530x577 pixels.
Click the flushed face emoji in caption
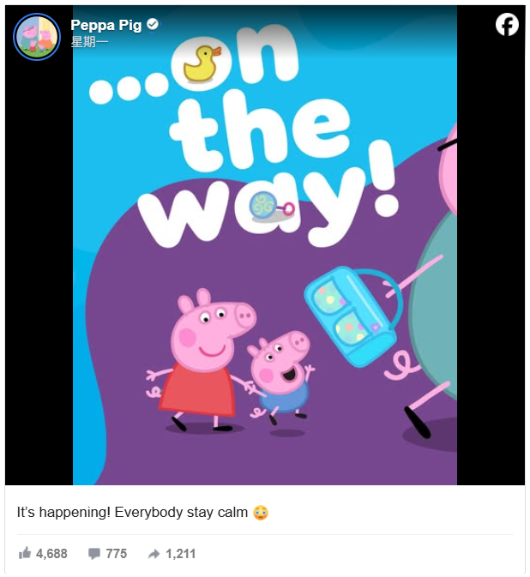(261, 513)
